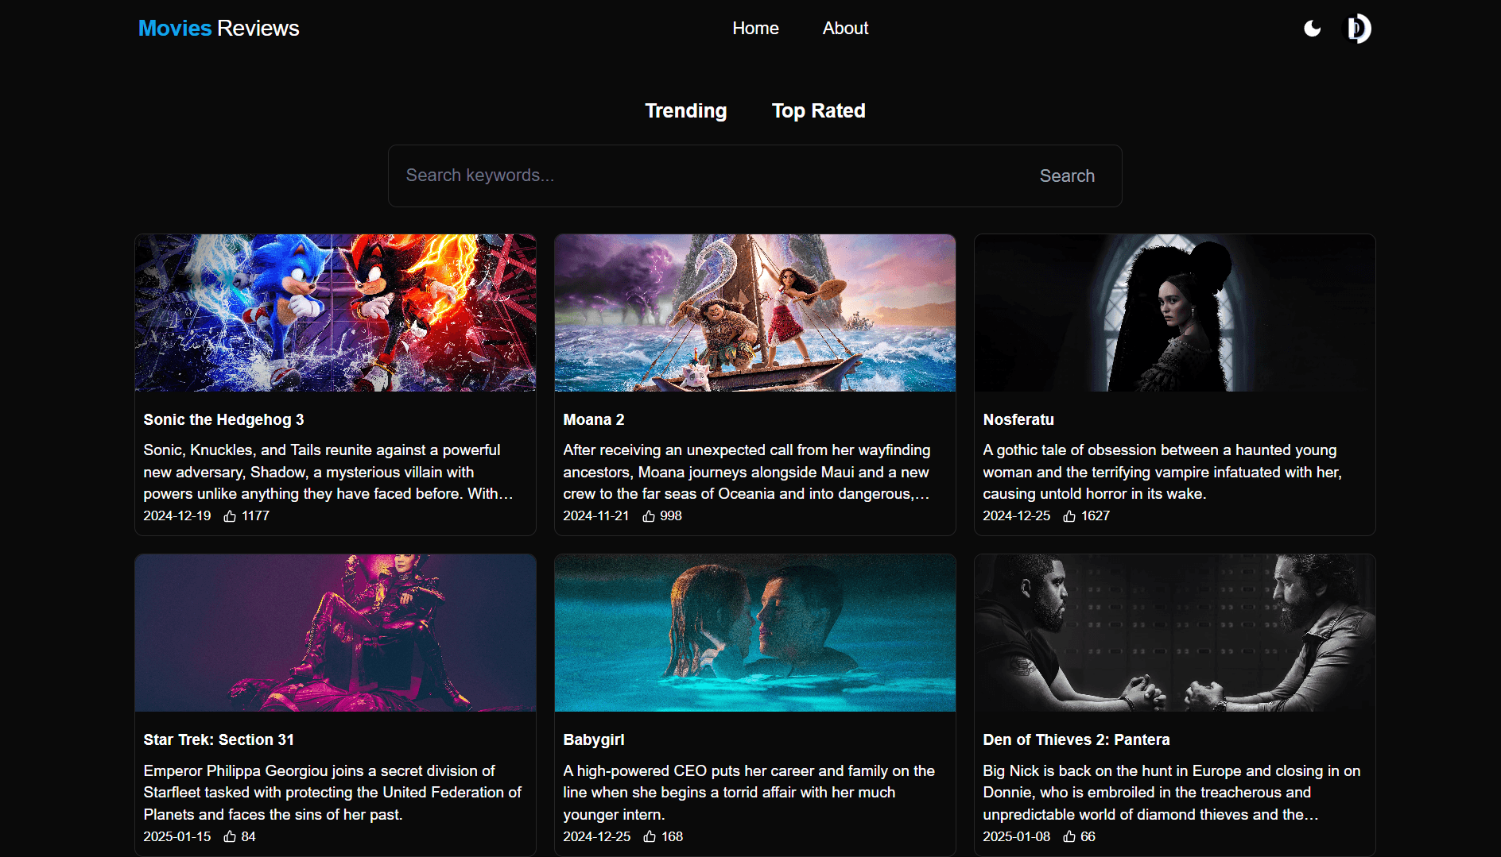
Task: Click the Sonic the Hedgehog 3 title
Action: (223, 419)
